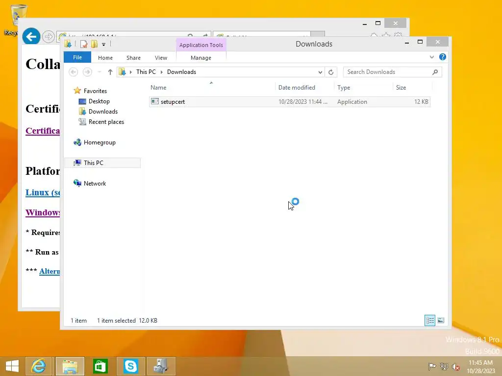Viewport: 502px width, 376px height.
Task: Open the address bar history dropdown
Action: [x=320, y=72]
